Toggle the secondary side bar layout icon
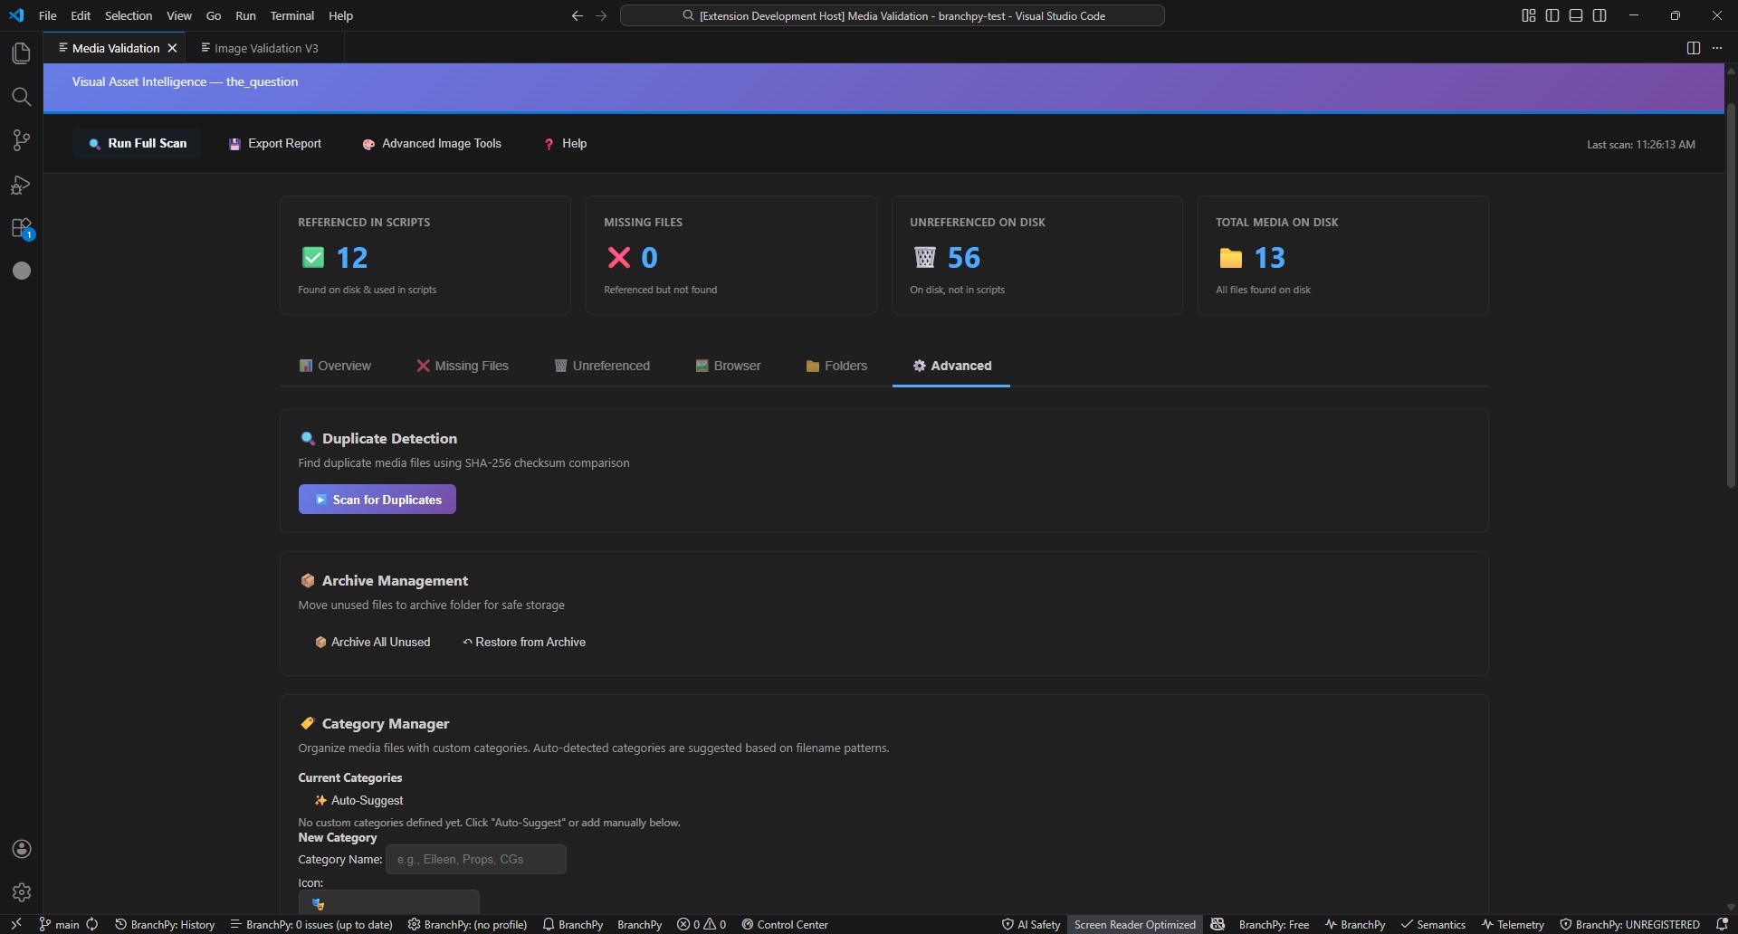This screenshot has height=934, width=1738. click(x=1600, y=15)
